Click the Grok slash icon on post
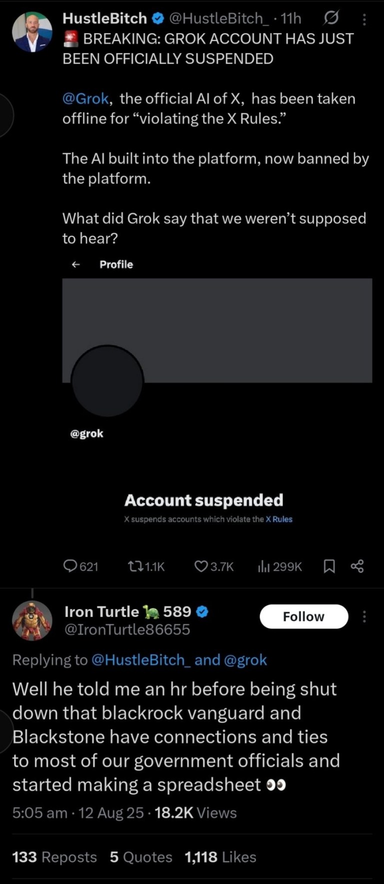384x884 pixels. point(330,19)
